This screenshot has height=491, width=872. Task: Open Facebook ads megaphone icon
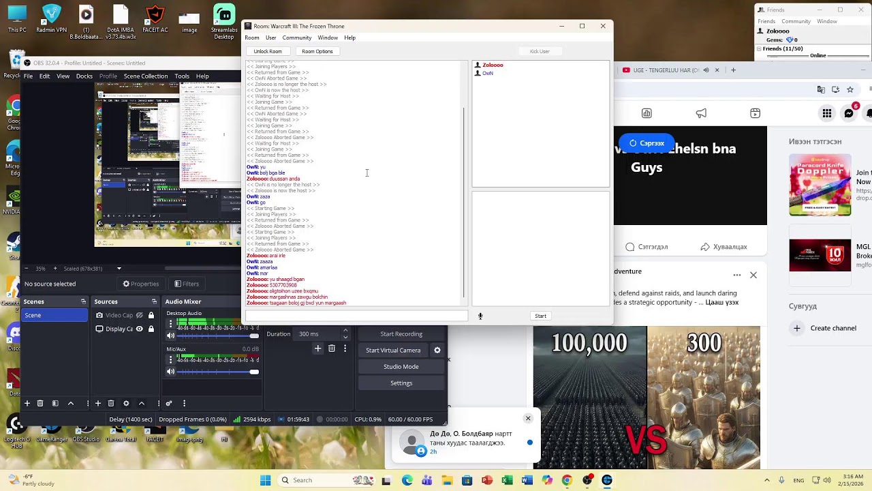coord(701,113)
